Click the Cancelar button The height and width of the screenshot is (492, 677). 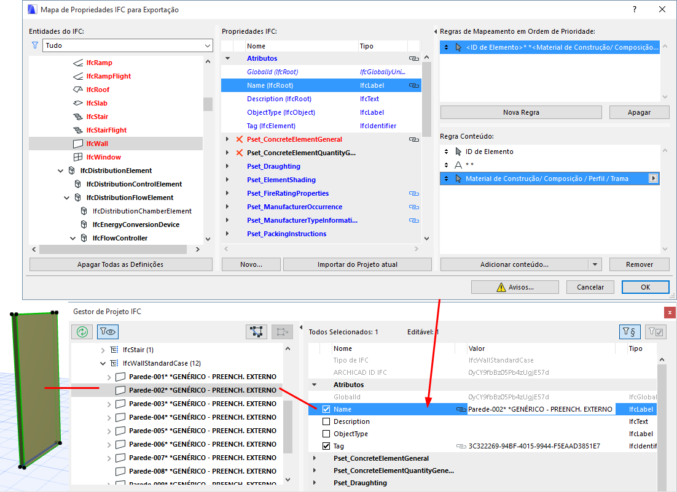590,287
